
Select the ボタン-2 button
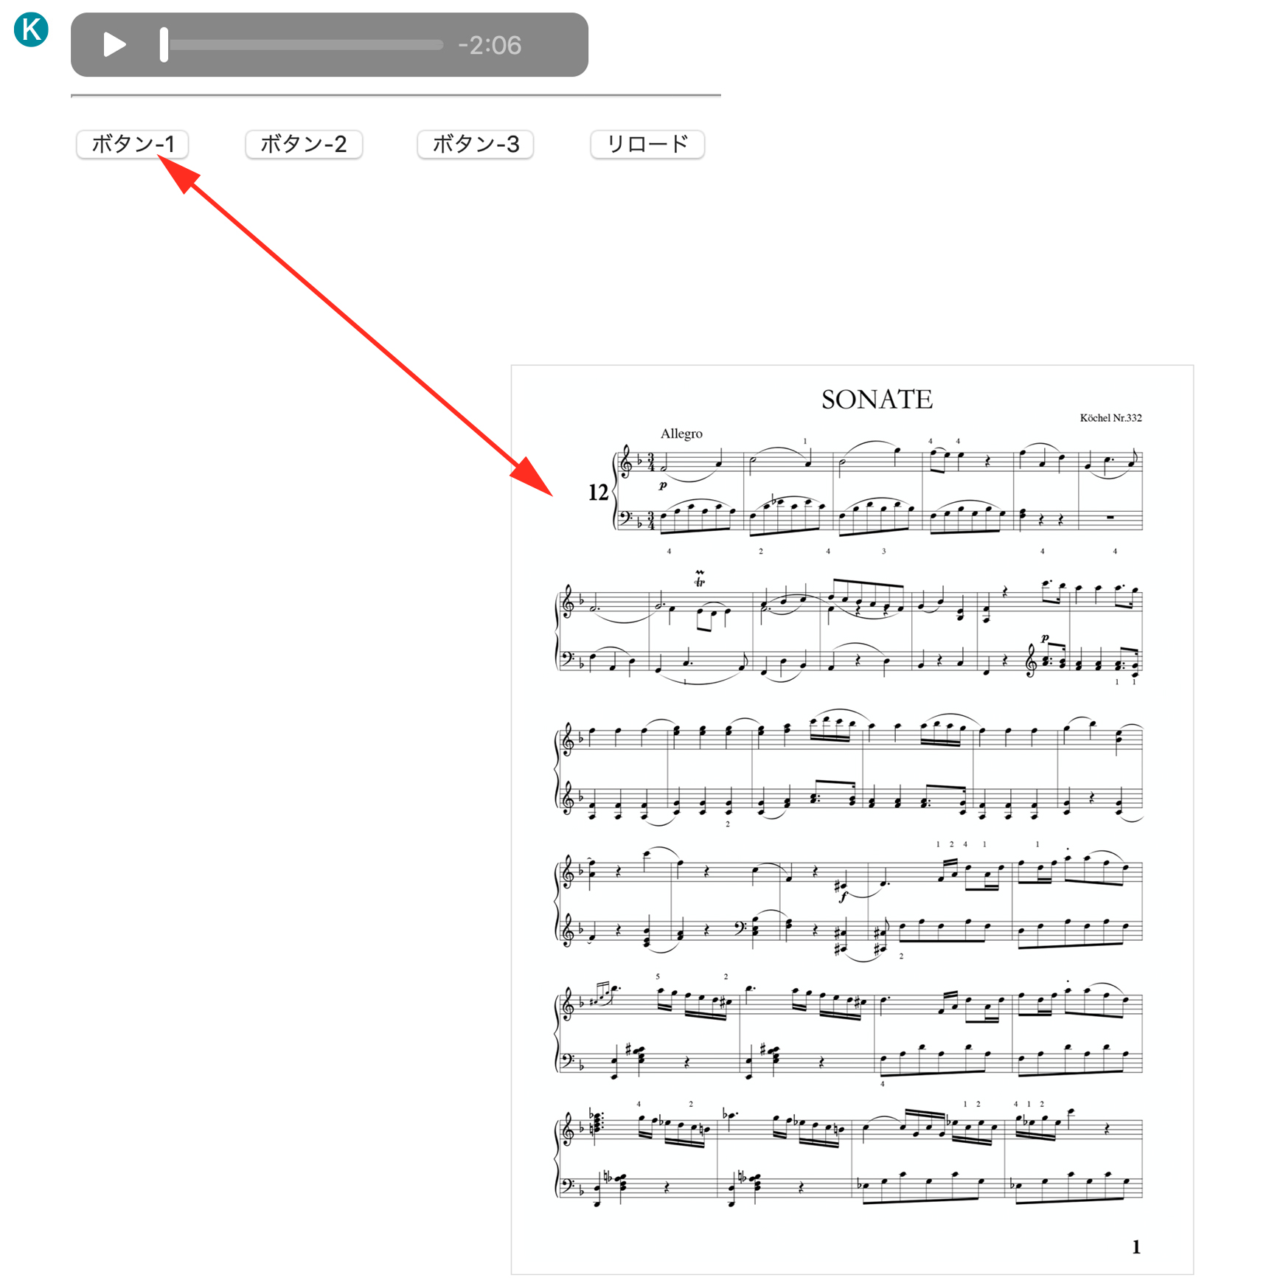click(303, 144)
